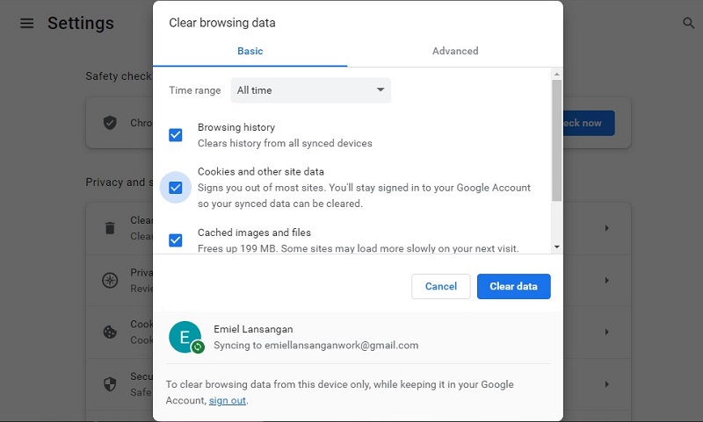The height and width of the screenshot is (422, 703).
Task: Uncheck Cookies and other site data
Action: [x=175, y=188]
